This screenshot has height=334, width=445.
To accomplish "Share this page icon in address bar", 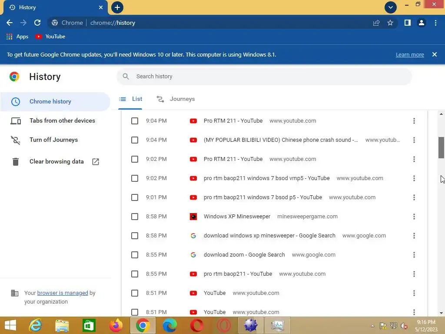I will point(376,23).
